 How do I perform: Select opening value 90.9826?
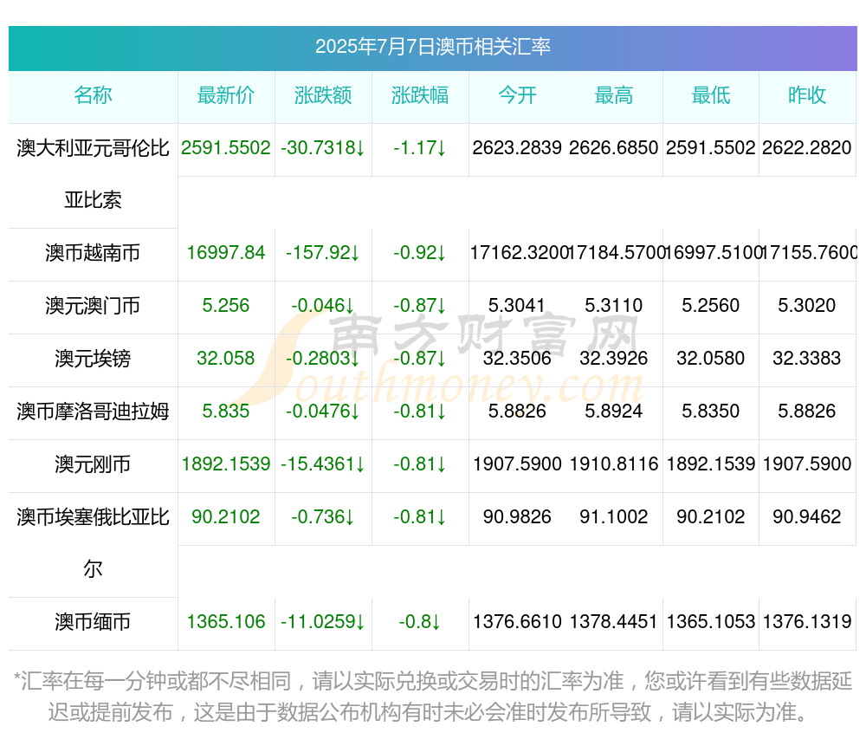pyautogui.click(x=517, y=516)
